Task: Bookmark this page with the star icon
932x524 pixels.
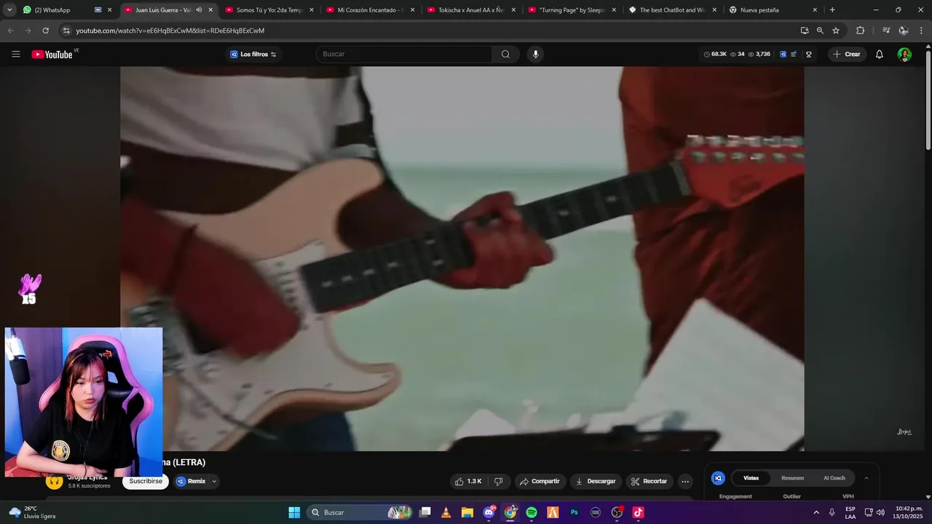Action: coord(836,31)
